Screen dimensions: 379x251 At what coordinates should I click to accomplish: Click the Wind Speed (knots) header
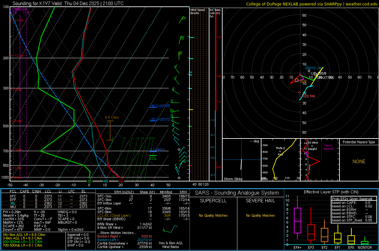click(198, 11)
